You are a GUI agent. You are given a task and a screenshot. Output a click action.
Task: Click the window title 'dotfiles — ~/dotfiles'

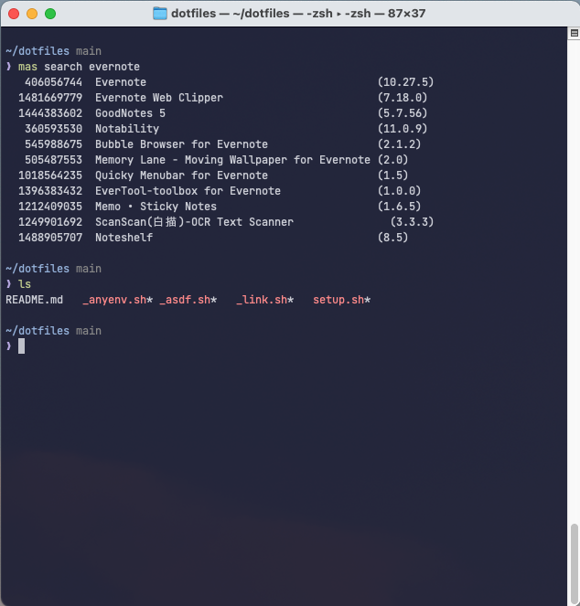coord(231,14)
